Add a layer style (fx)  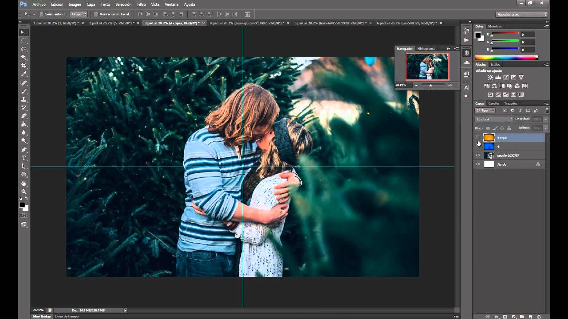[x=497, y=317]
